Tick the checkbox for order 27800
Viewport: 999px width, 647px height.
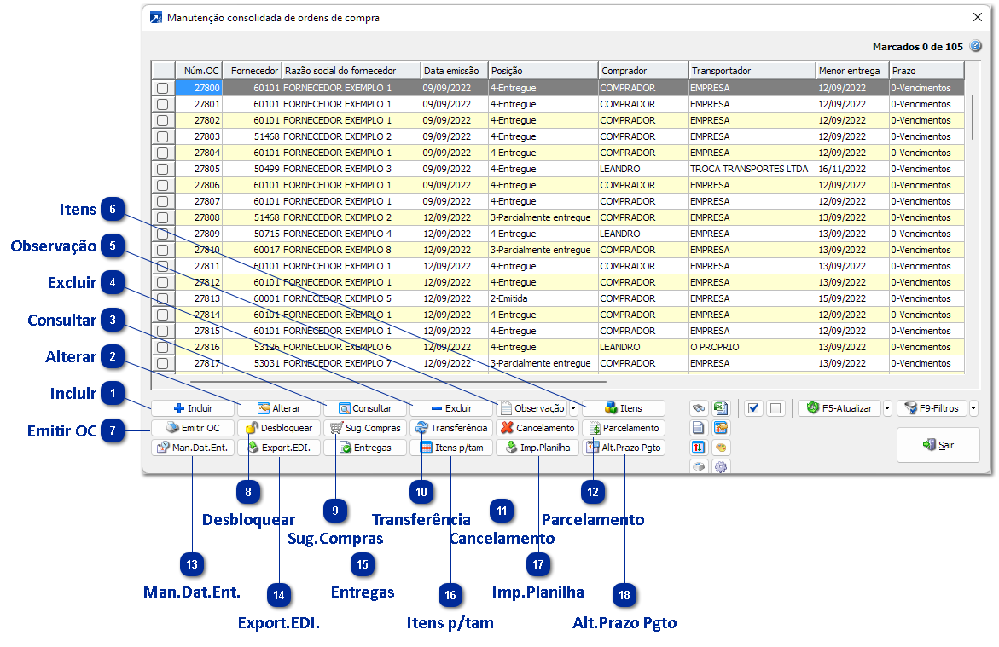[x=163, y=88]
